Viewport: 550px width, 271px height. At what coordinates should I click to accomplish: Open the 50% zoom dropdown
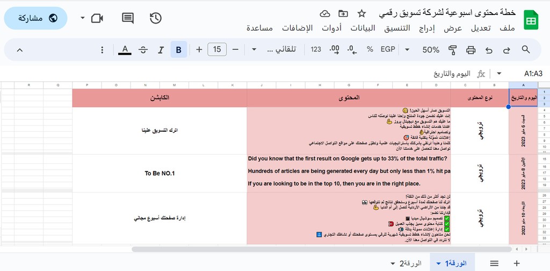(x=423, y=50)
